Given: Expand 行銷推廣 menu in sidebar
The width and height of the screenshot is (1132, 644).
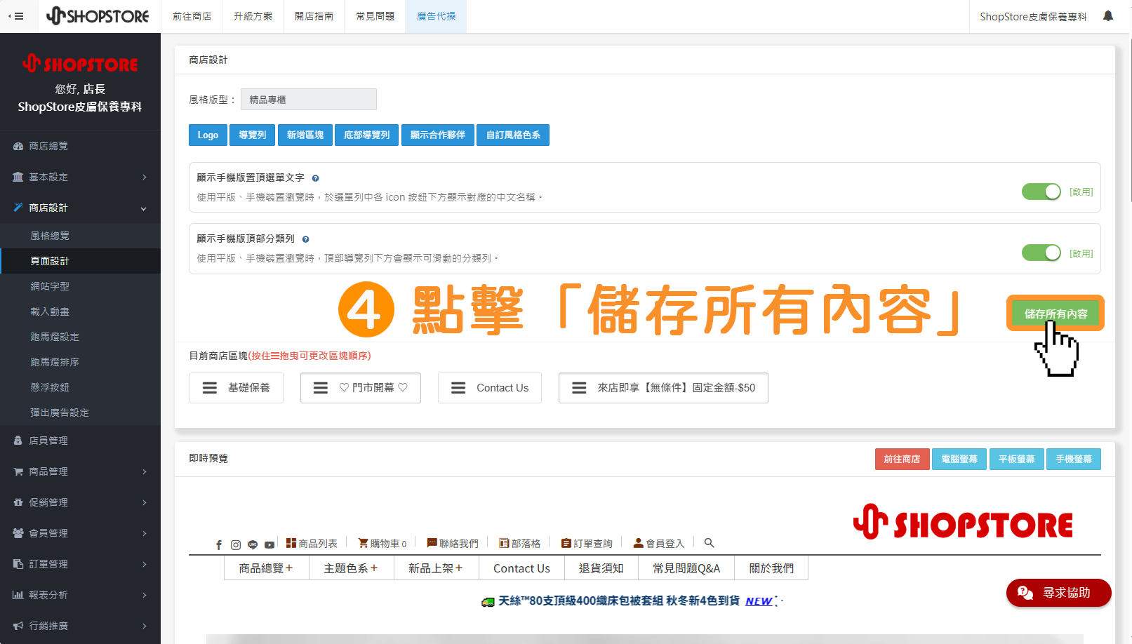Looking at the screenshot, I should [80, 626].
